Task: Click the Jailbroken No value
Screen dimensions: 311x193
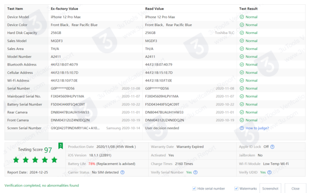Action: point(260,155)
